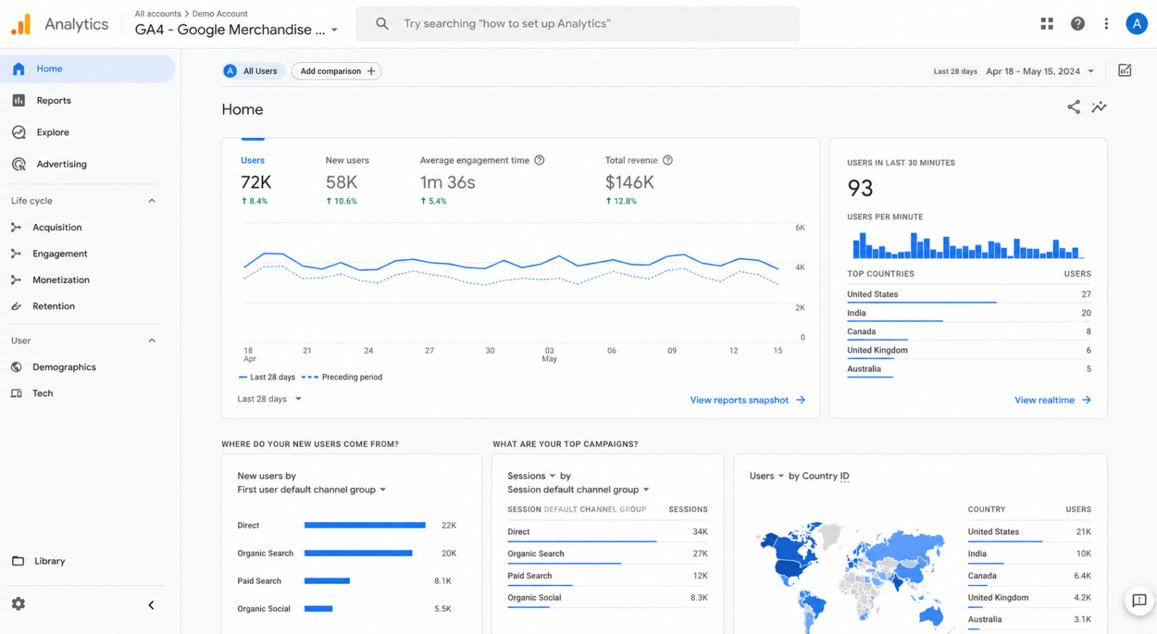This screenshot has height=634, width=1157.
Task: Click United Kingdom in country users table
Action: (1030, 598)
